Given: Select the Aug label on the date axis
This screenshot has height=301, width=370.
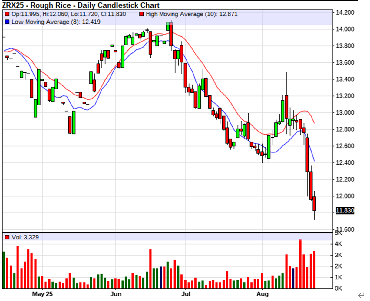Looking at the screenshot, I should point(262,294).
